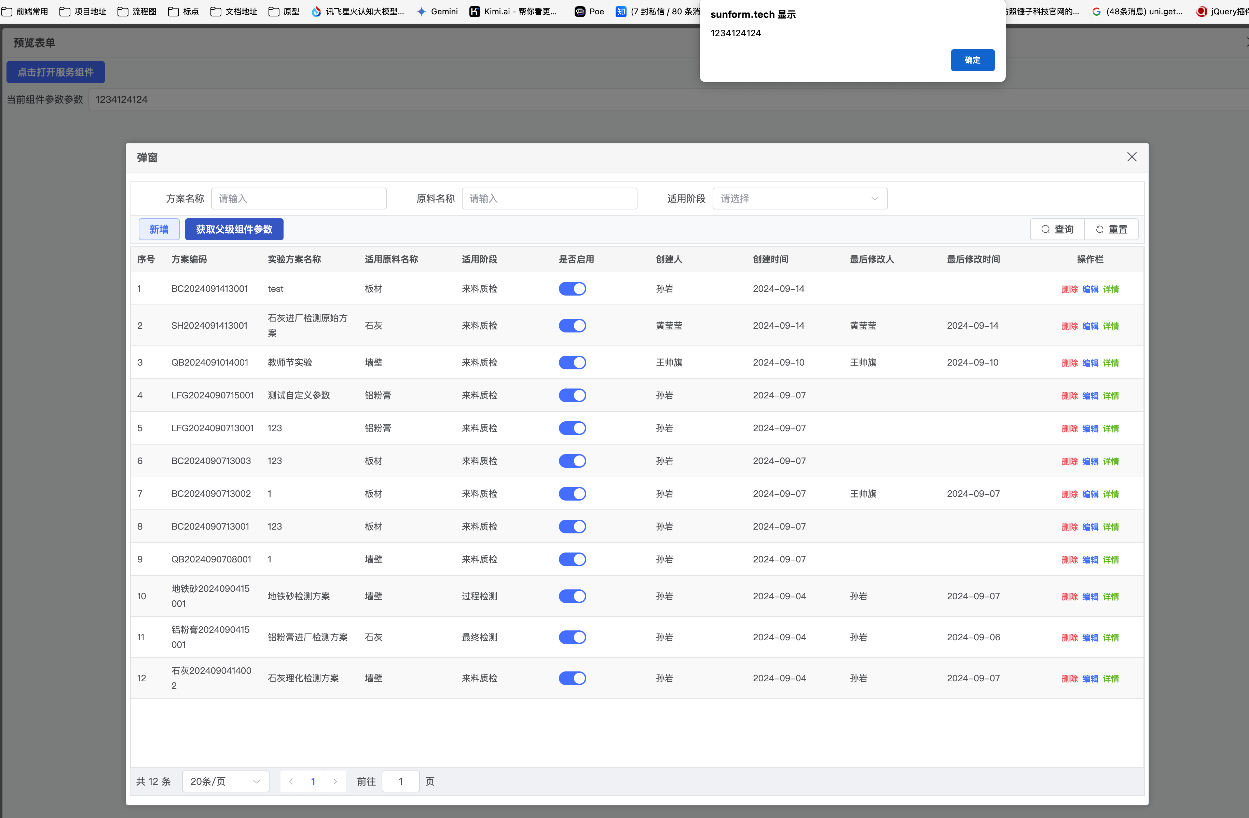Viewport: 1249px width, 818px height.
Task: Open 讯飞星火认知大模型 bookmark
Action: [x=358, y=12]
